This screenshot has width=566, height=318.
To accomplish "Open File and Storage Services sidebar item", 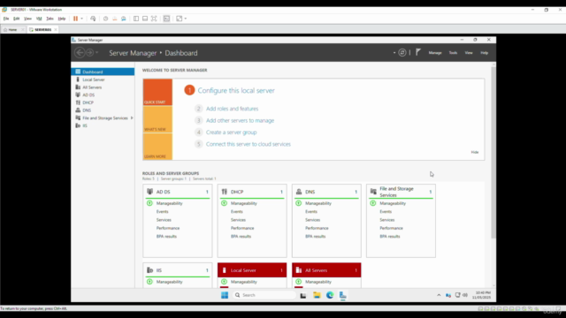I will [x=104, y=117].
